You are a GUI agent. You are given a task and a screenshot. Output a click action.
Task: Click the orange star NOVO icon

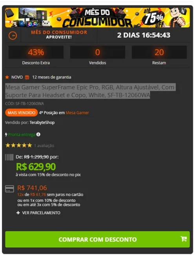point(7,77)
